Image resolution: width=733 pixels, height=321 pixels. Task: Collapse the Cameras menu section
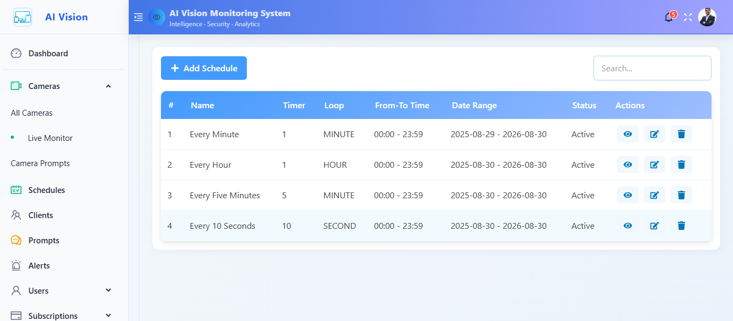pos(108,86)
